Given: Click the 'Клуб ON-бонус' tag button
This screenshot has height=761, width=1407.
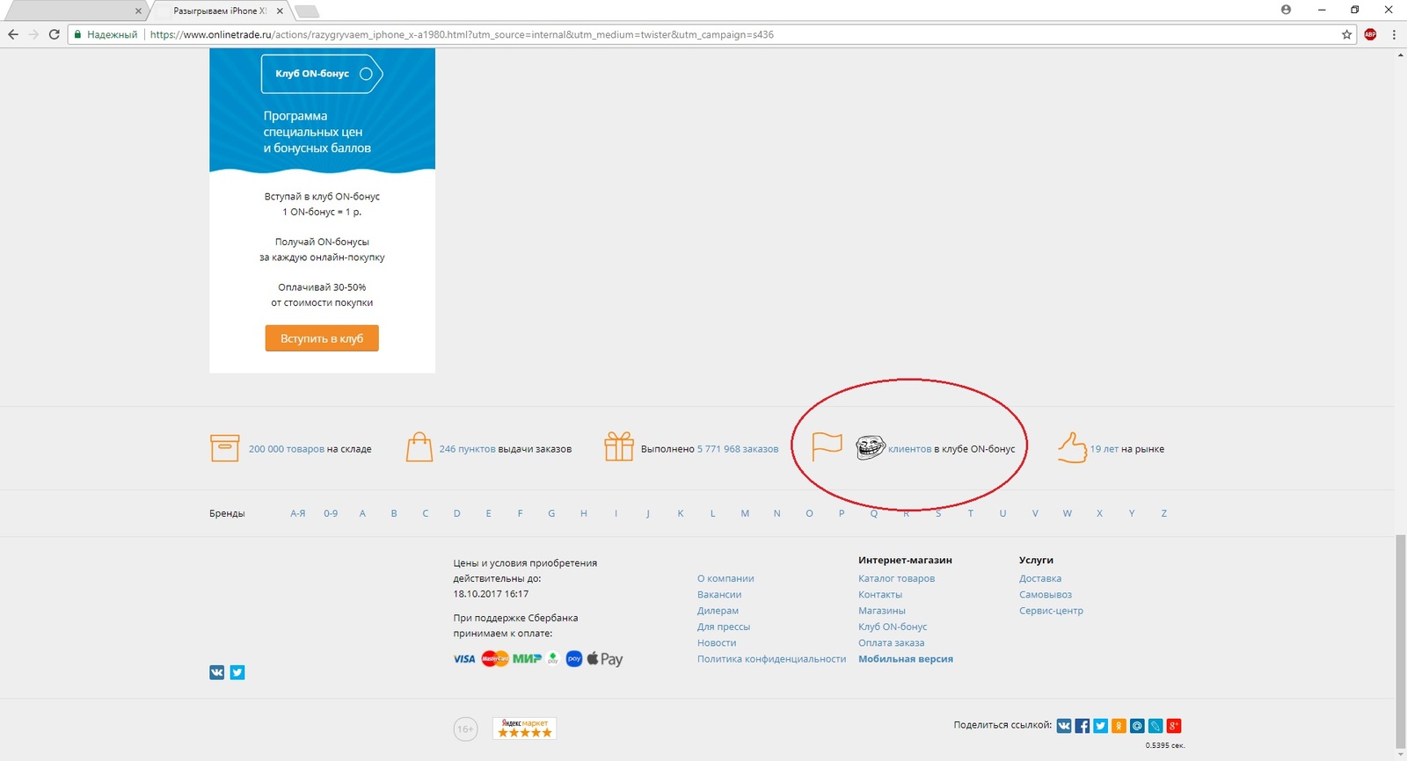Looking at the screenshot, I should click(321, 74).
